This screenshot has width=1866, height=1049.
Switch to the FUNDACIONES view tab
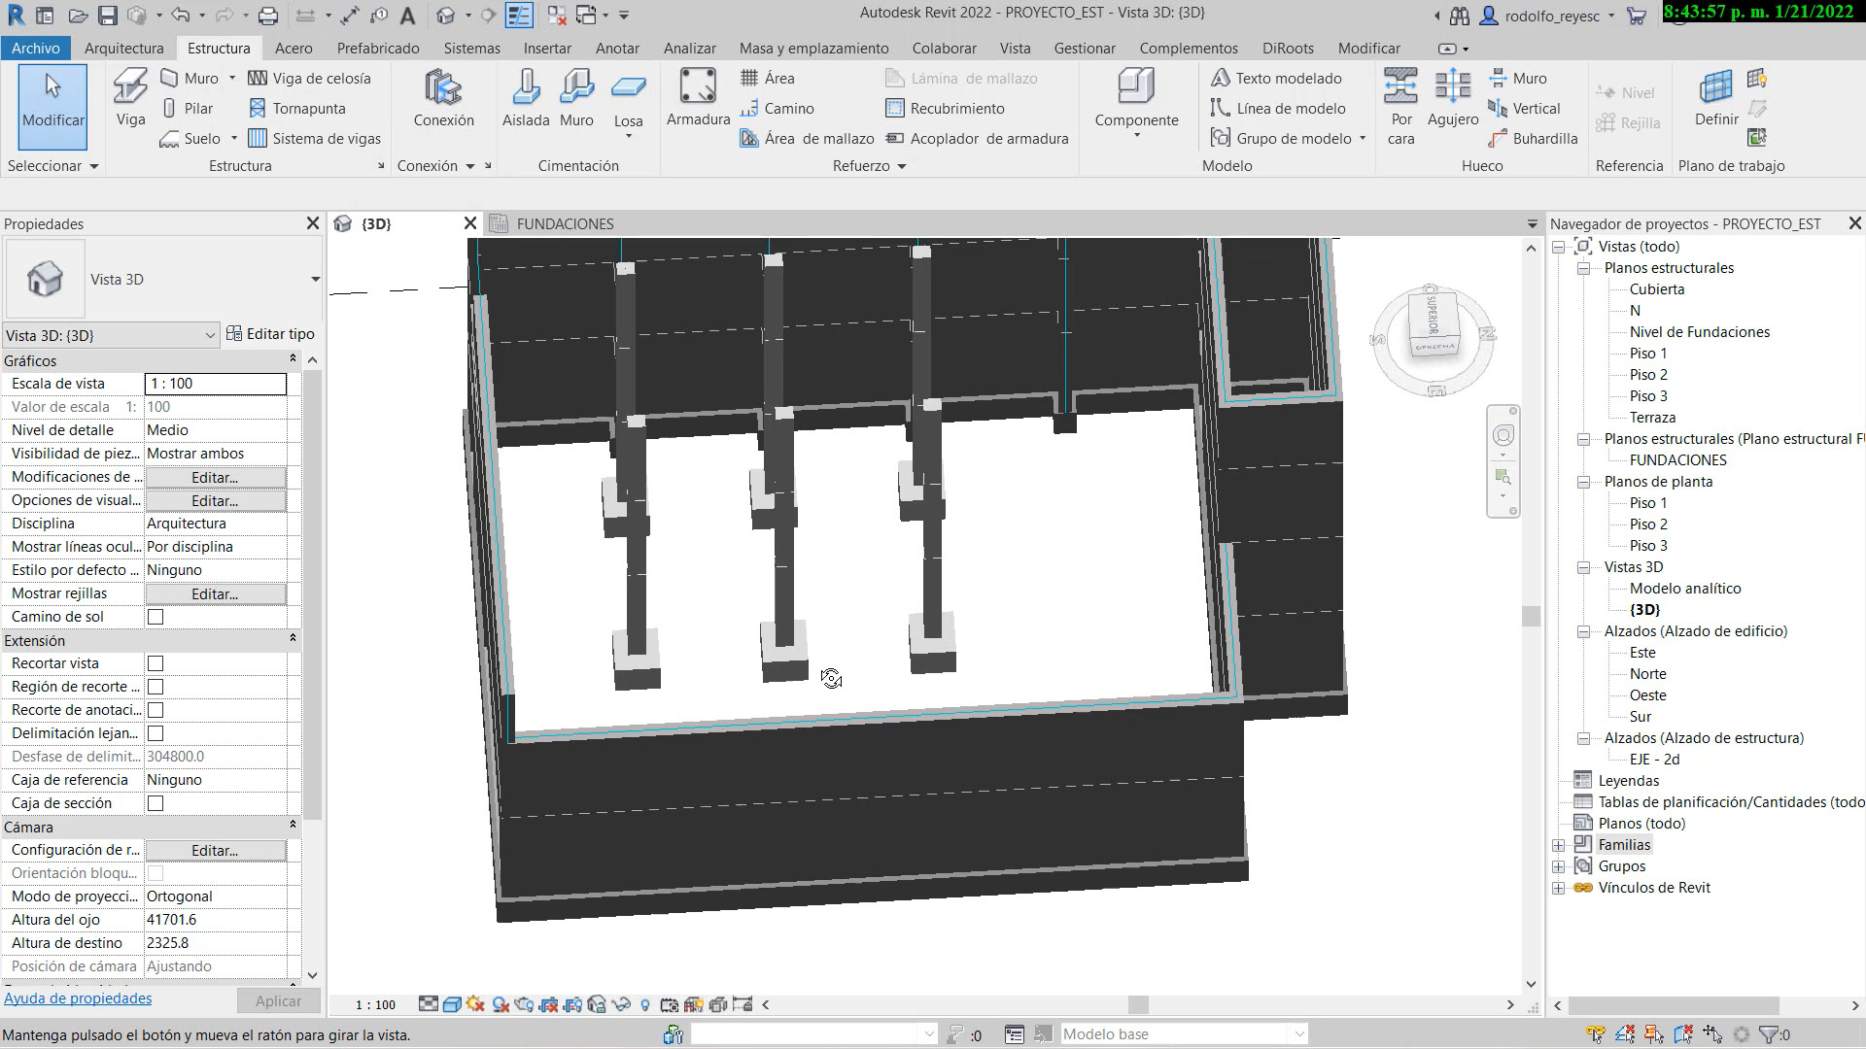tap(564, 224)
